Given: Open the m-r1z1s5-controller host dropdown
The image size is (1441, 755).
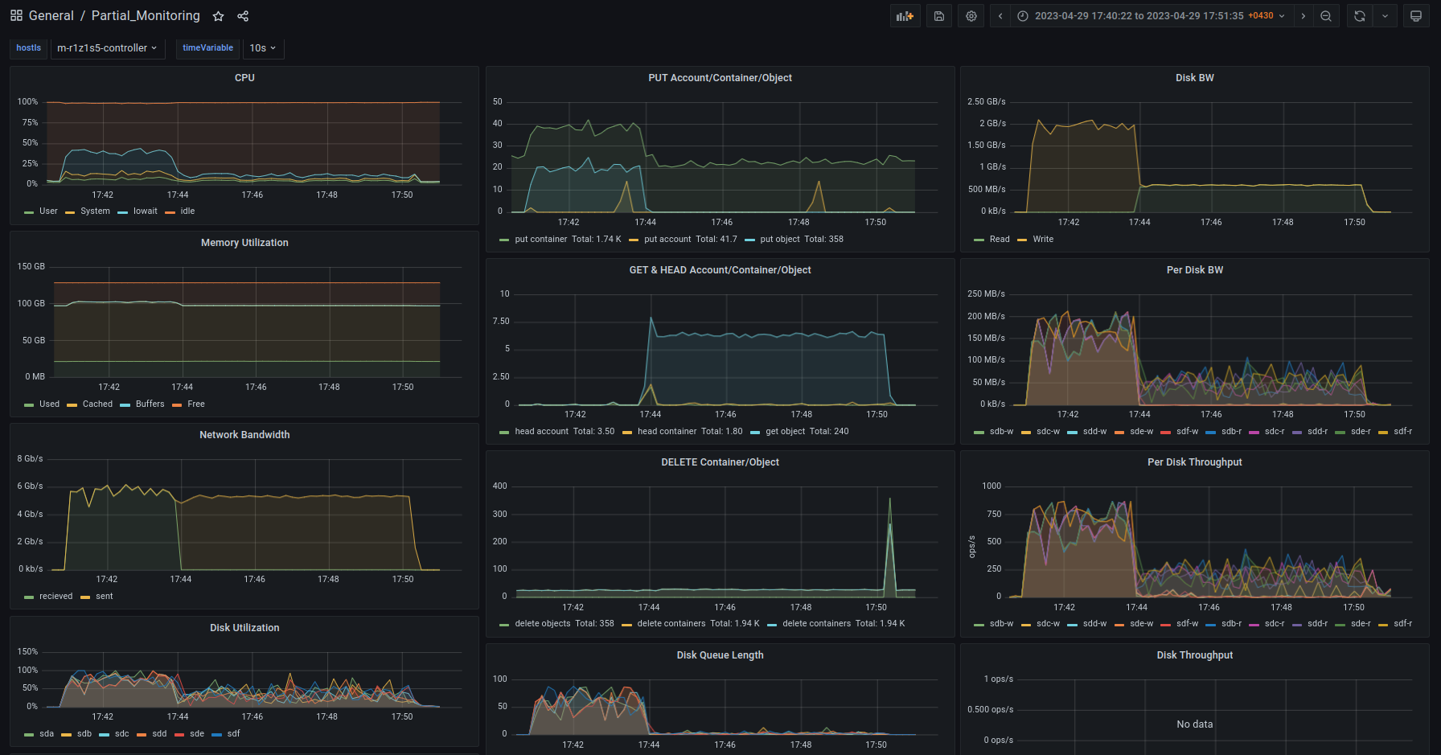Looking at the screenshot, I should click(107, 48).
